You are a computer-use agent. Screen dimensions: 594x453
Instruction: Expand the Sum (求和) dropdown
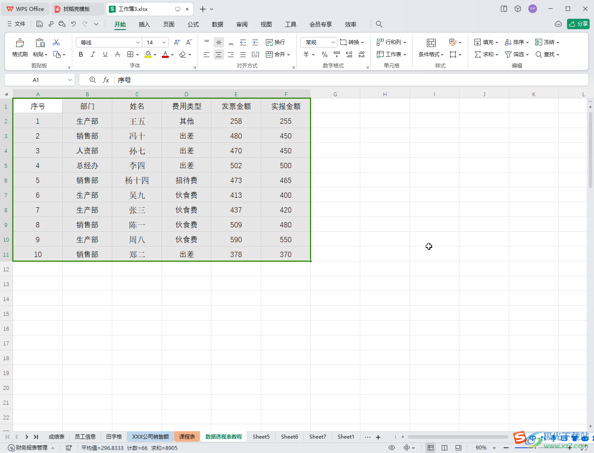click(x=497, y=54)
